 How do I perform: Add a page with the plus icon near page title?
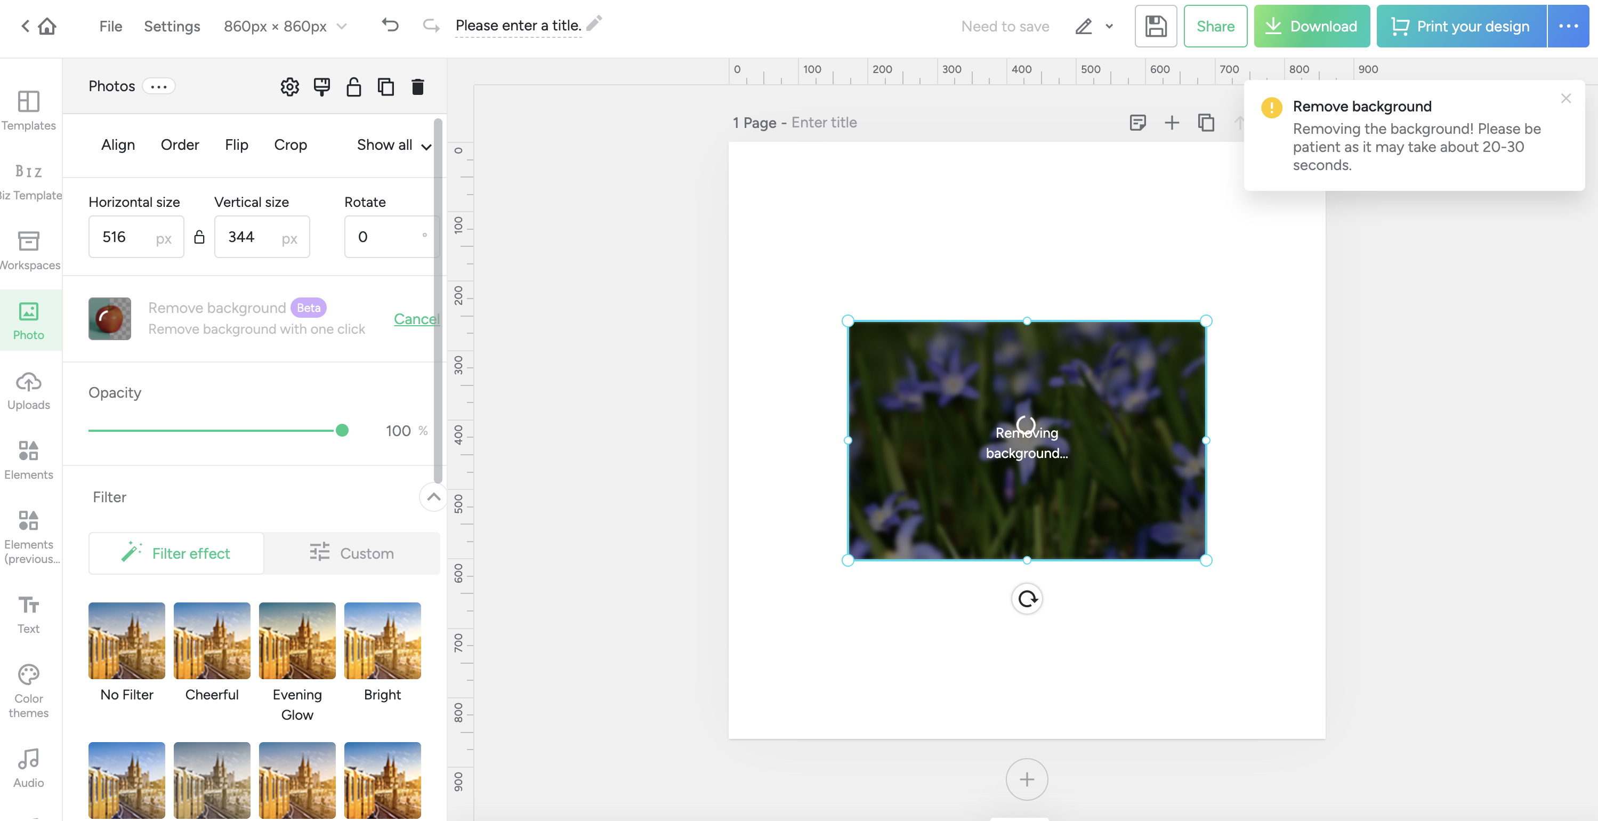coord(1171,122)
